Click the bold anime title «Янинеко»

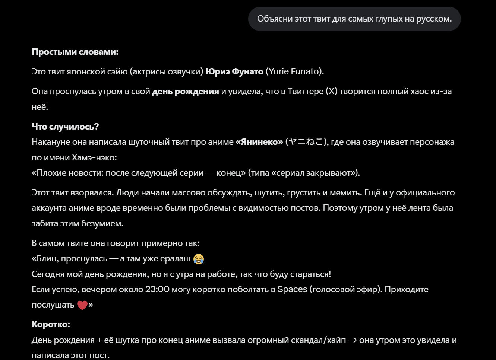coord(259,142)
